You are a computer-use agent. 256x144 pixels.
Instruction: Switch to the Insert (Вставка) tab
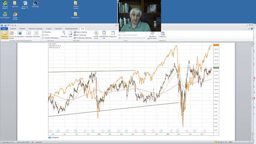[22, 29]
